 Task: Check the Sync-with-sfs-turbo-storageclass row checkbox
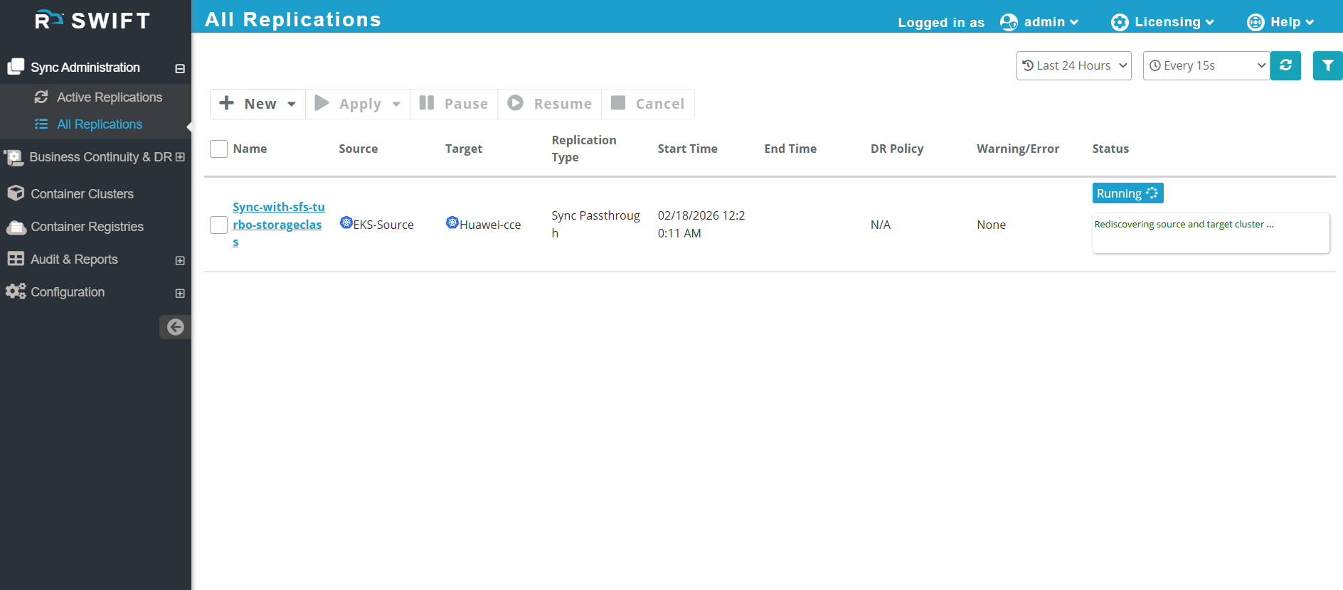pyautogui.click(x=218, y=225)
